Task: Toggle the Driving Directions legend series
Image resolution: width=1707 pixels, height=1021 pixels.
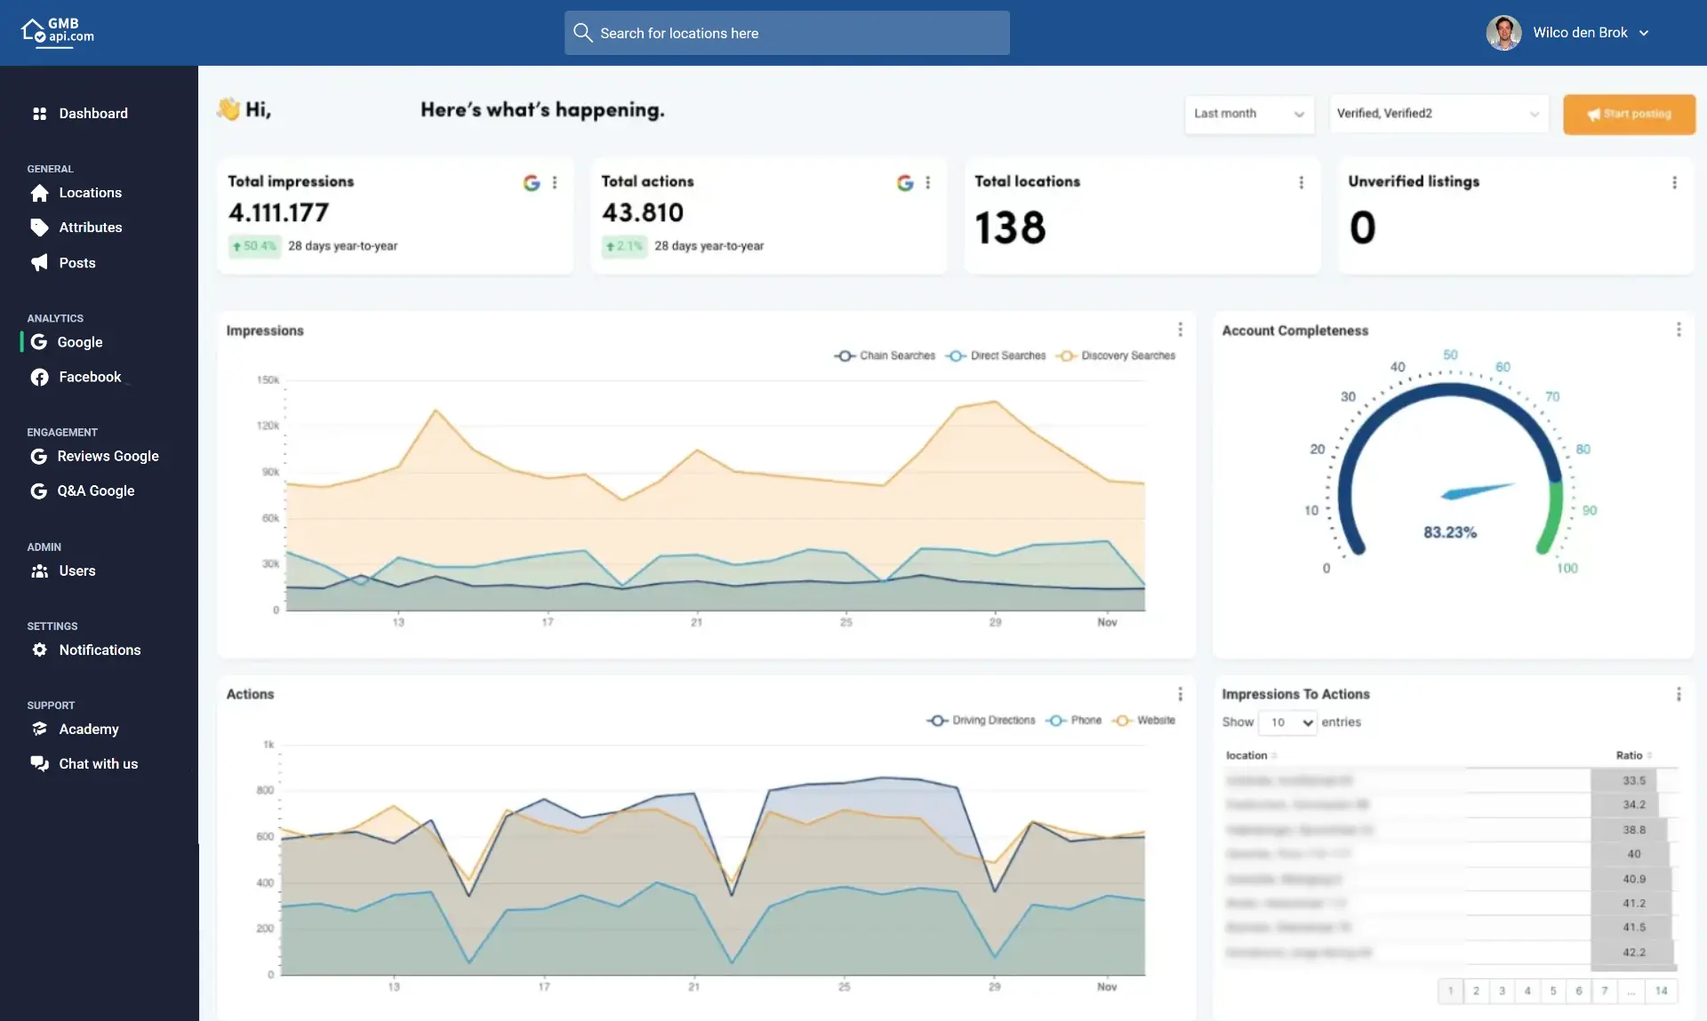Action: pyautogui.click(x=981, y=721)
